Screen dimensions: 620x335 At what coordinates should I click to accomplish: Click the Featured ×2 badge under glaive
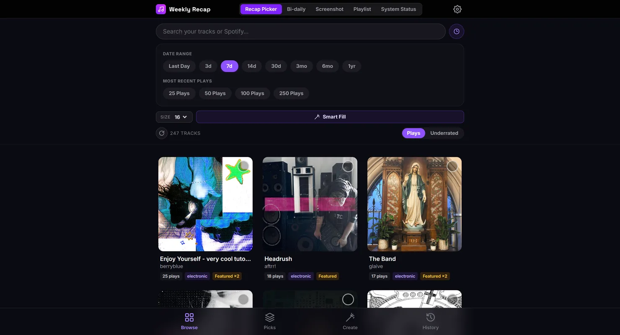[435, 276]
